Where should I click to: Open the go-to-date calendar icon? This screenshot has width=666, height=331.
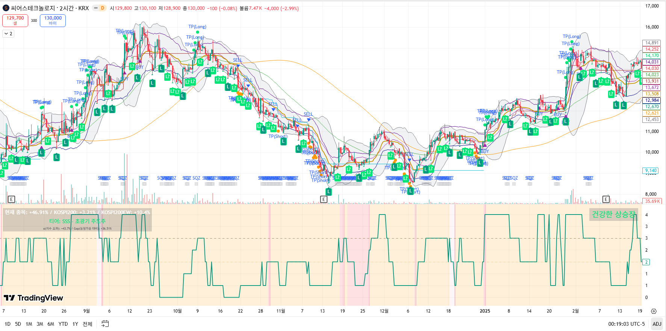point(105,324)
